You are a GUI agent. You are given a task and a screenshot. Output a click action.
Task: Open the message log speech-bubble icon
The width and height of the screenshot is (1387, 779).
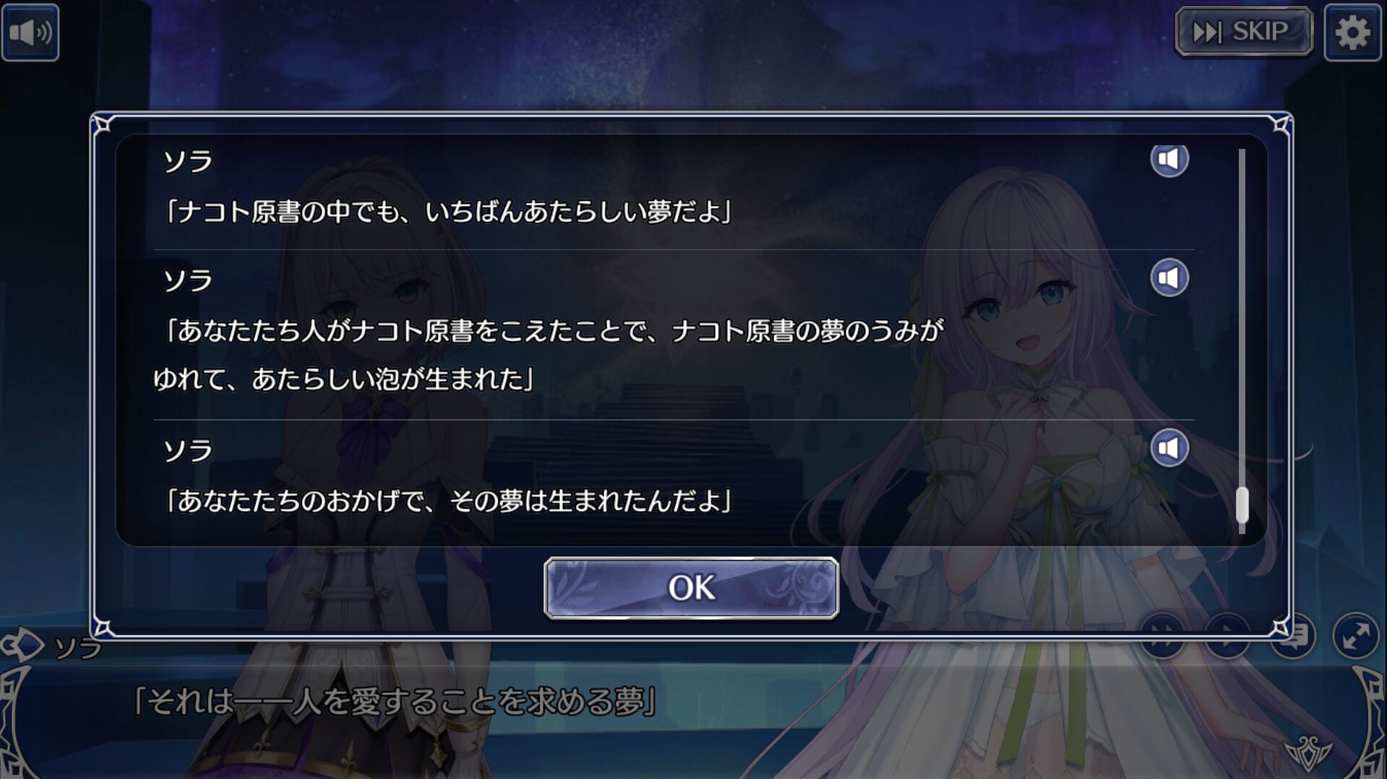tap(1293, 636)
